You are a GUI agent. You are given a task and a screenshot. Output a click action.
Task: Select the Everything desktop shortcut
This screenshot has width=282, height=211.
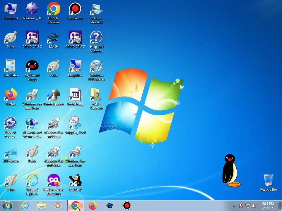tap(75, 97)
